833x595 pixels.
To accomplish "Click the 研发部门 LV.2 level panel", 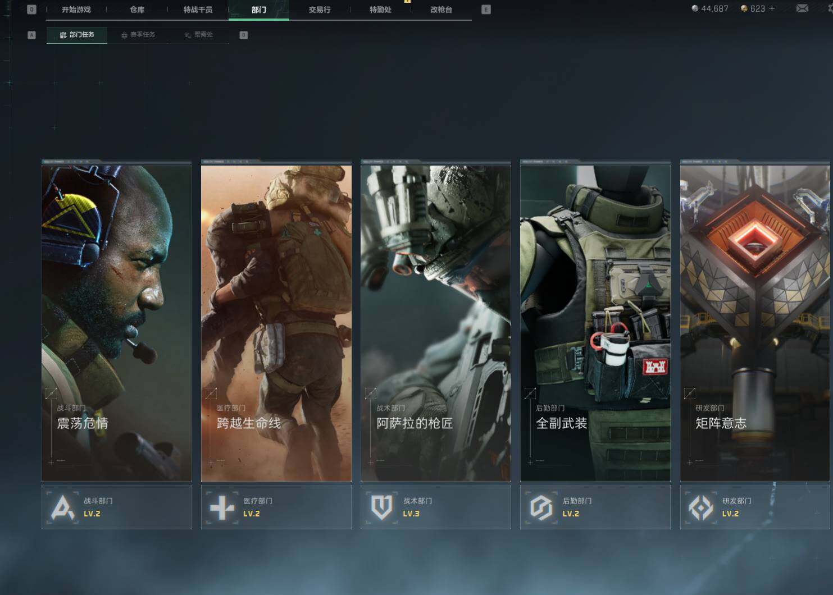I will click(755, 507).
